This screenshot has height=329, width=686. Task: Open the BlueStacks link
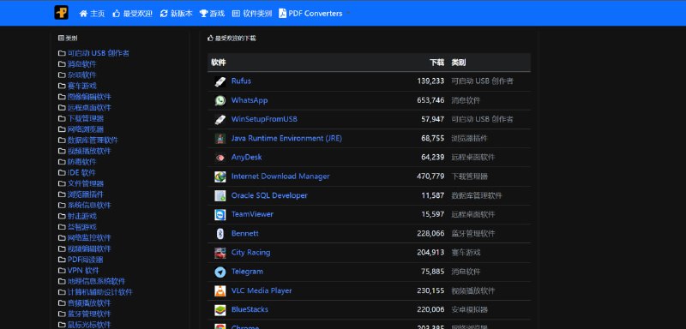250,309
